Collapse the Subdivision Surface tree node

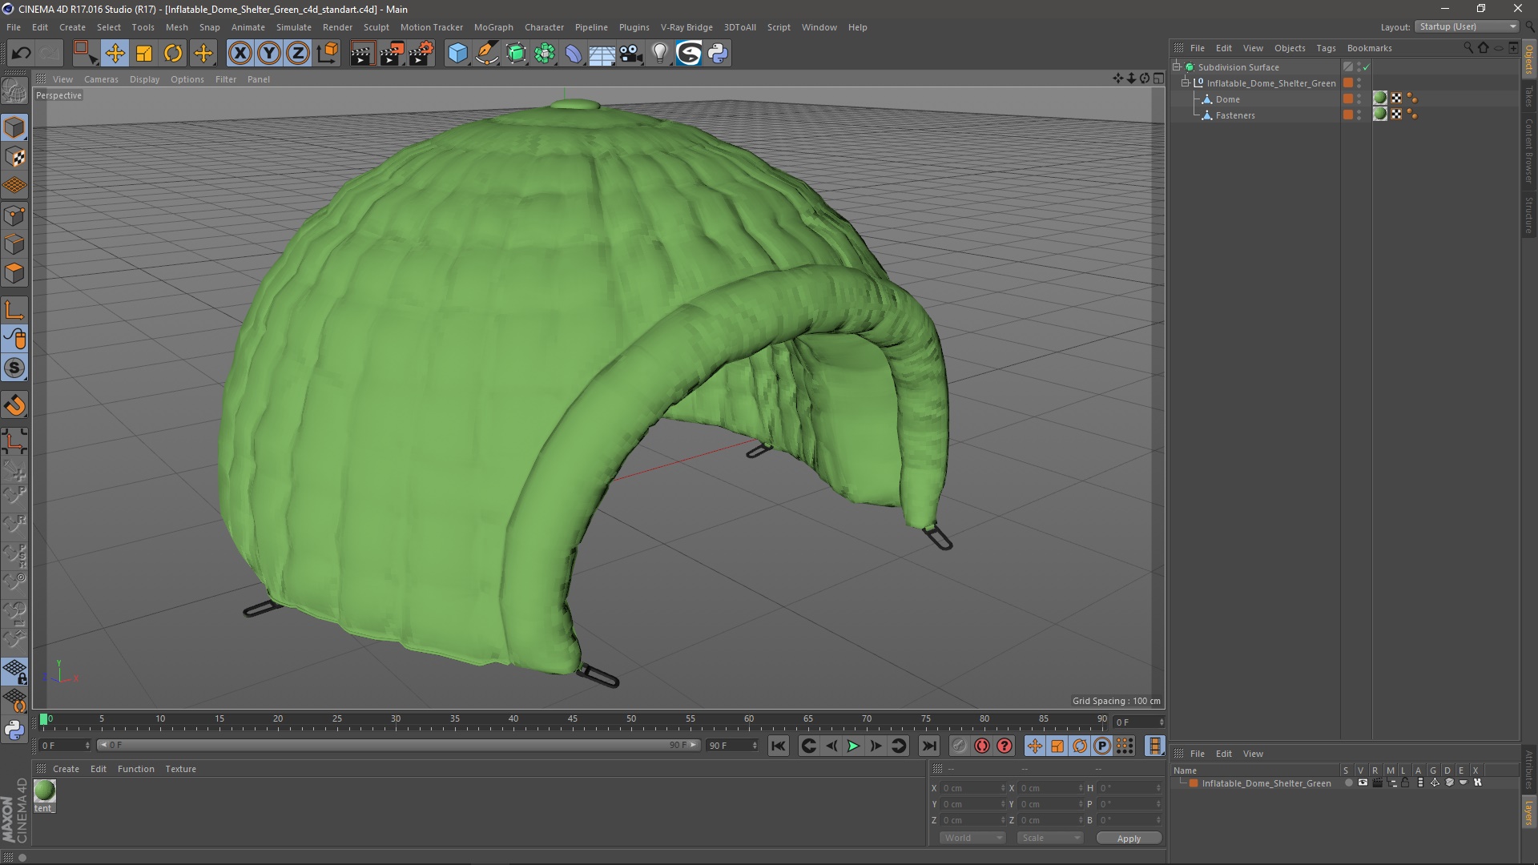(1177, 67)
